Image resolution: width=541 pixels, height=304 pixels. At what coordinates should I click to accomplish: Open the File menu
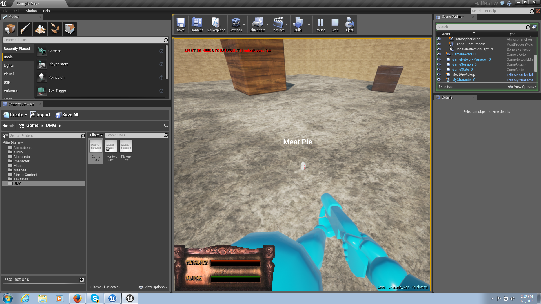point(5,11)
